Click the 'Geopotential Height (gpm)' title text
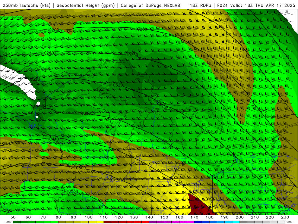The width and height of the screenshot is (298, 224). coord(86,6)
